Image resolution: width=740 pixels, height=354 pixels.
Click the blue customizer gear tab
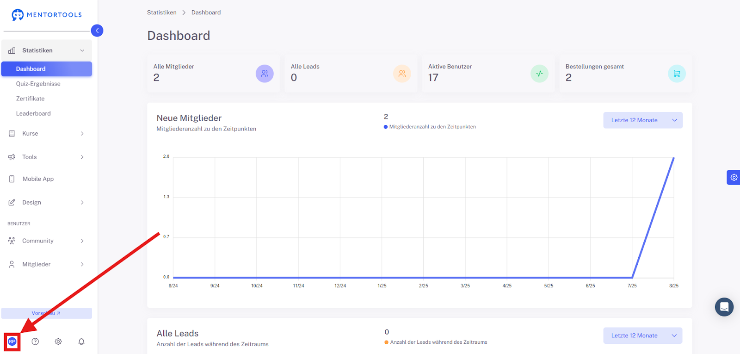click(734, 177)
